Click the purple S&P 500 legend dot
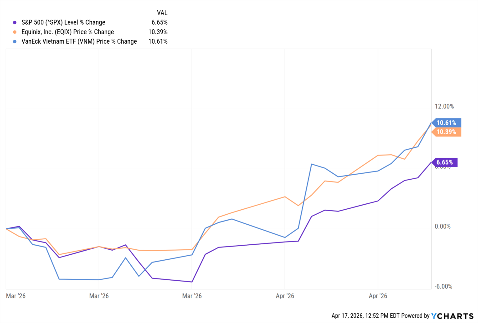478x323 pixels. (x=15, y=23)
